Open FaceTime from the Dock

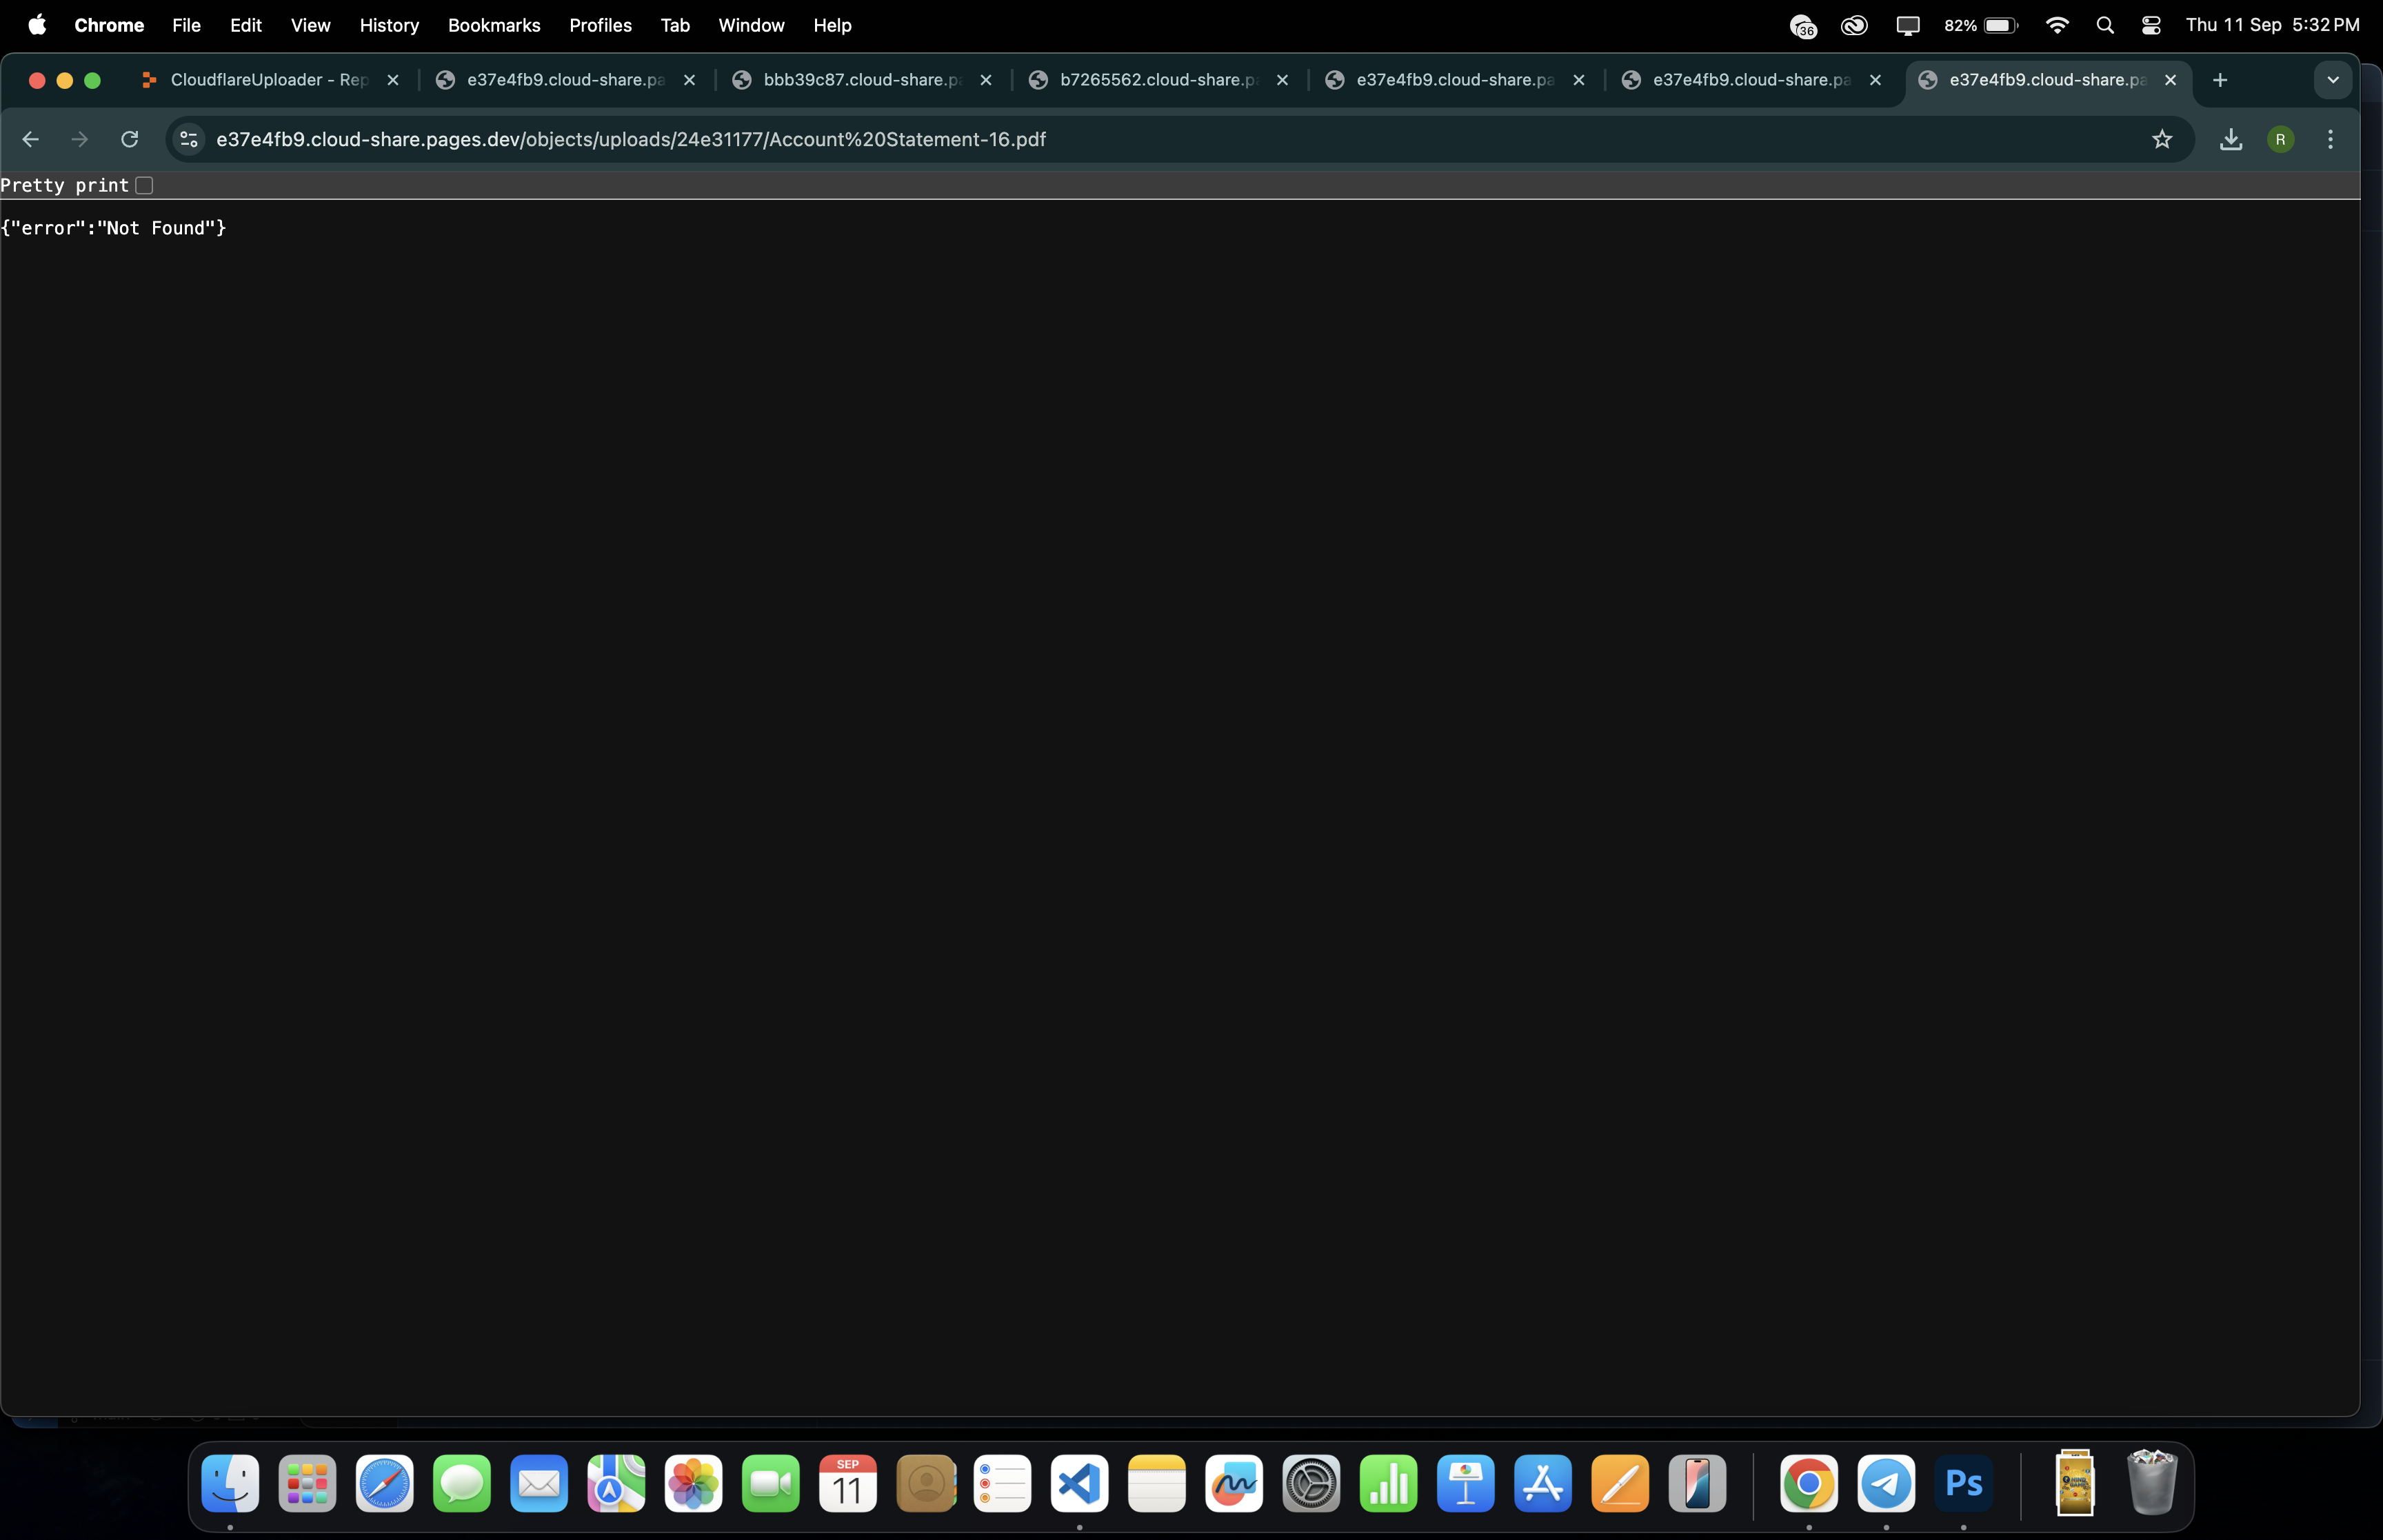coord(771,1483)
